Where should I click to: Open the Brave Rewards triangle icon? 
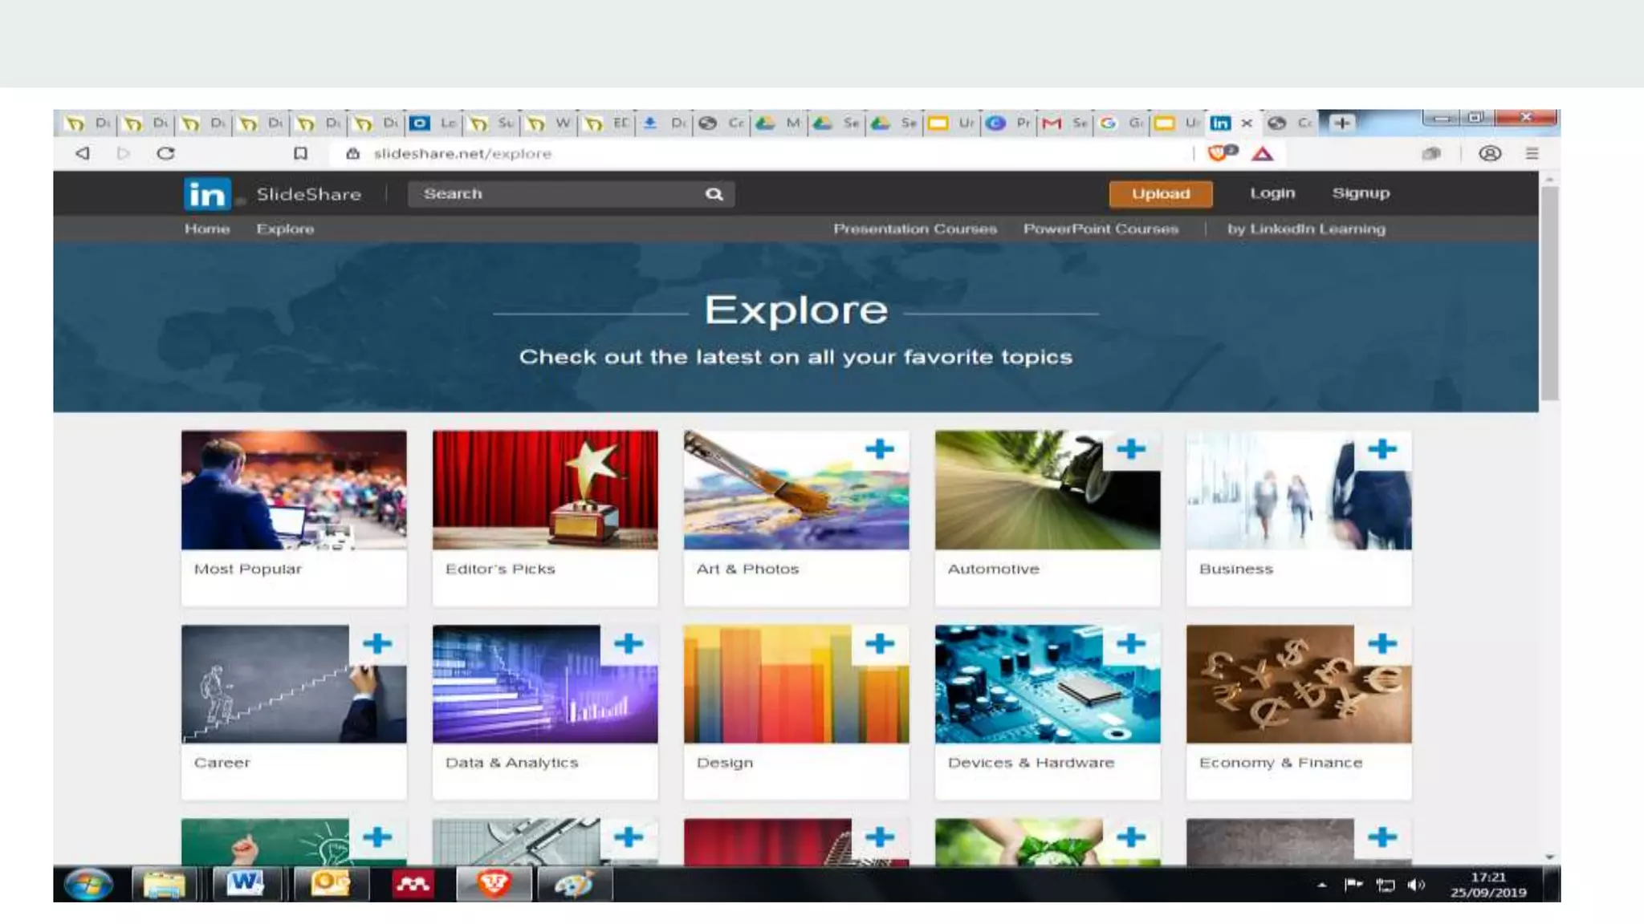click(1262, 154)
